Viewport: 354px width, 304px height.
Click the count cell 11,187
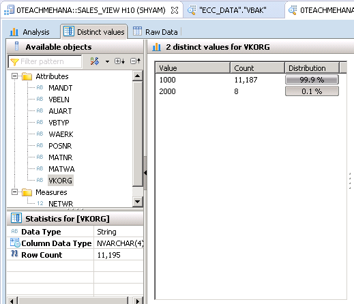(x=246, y=80)
